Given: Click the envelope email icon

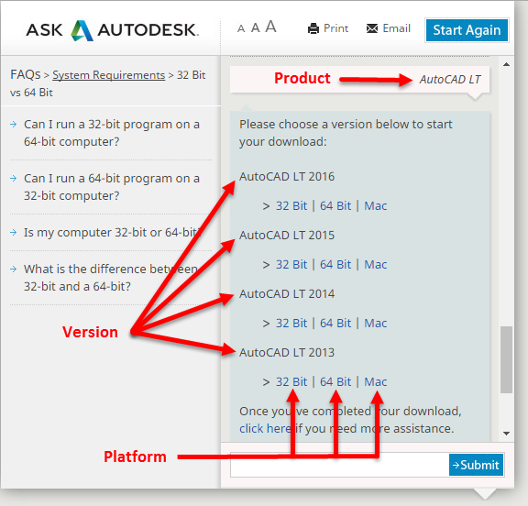Looking at the screenshot, I should pos(372,28).
